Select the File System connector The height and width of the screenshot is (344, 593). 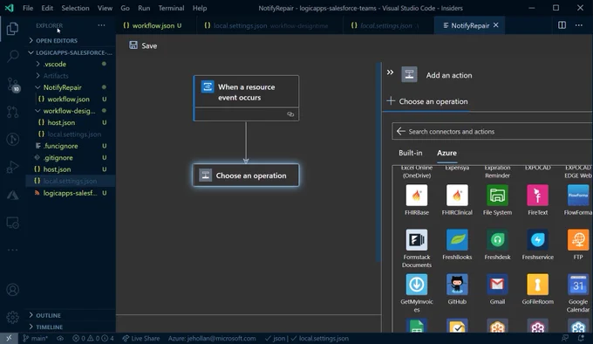tap(497, 200)
